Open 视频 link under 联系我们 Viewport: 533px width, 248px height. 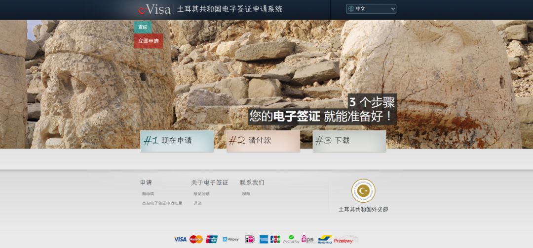point(246,194)
